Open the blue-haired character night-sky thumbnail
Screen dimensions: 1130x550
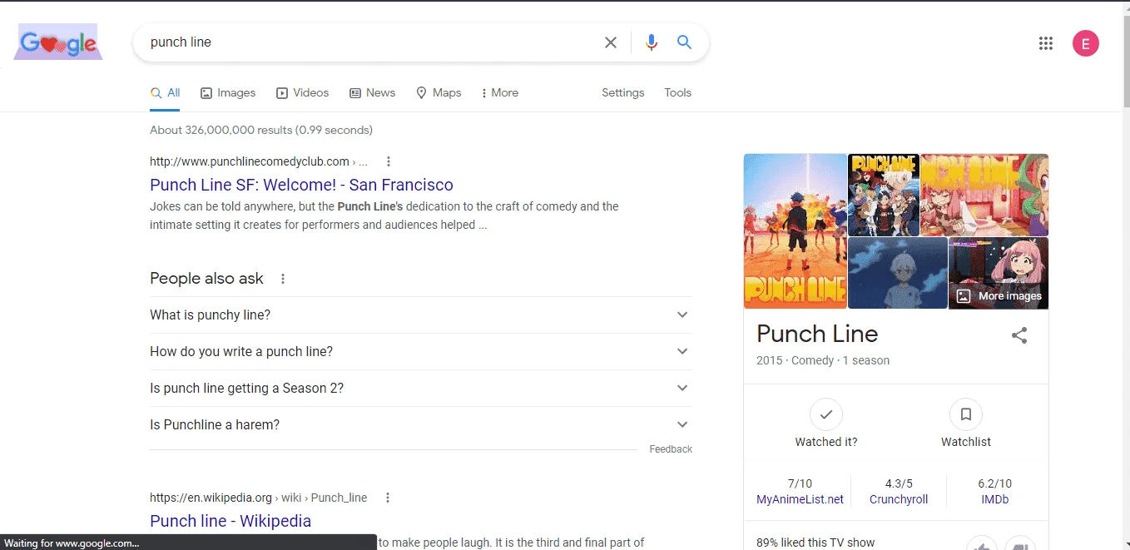coord(898,273)
